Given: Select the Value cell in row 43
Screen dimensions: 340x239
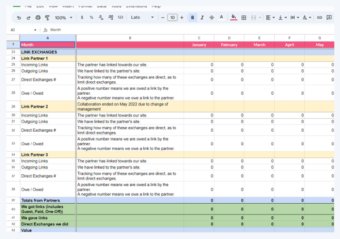Looking at the screenshot, I should (48, 230).
